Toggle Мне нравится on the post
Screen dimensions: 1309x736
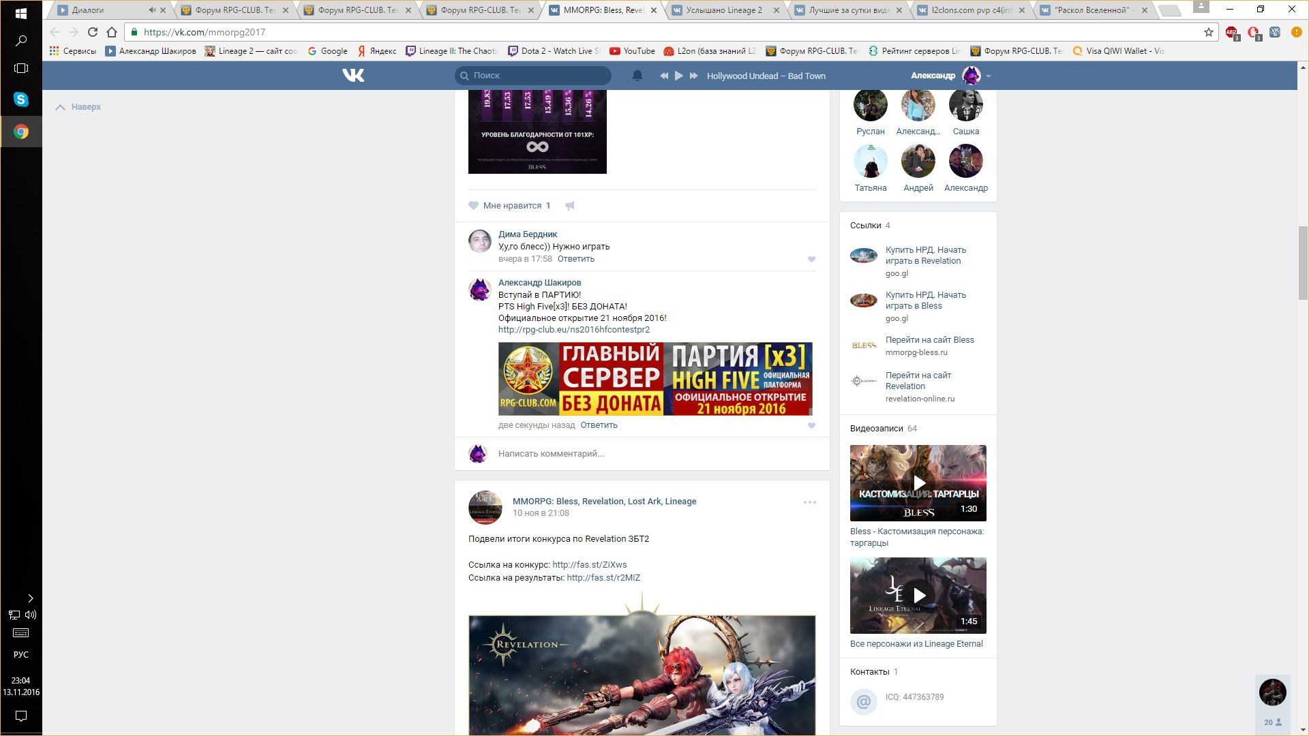pyautogui.click(x=510, y=206)
